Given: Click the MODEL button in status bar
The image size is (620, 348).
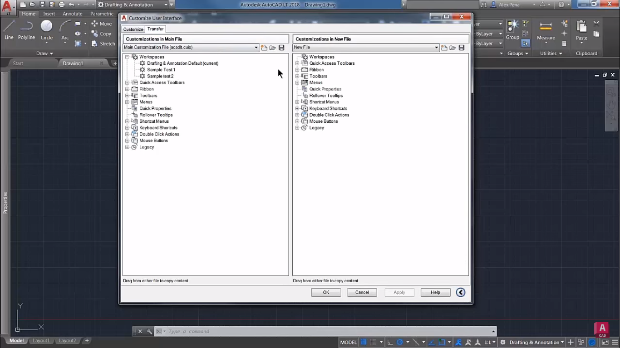Looking at the screenshot, I should click(349, 342).
